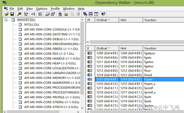Open System Information toolbar icon

60,14
